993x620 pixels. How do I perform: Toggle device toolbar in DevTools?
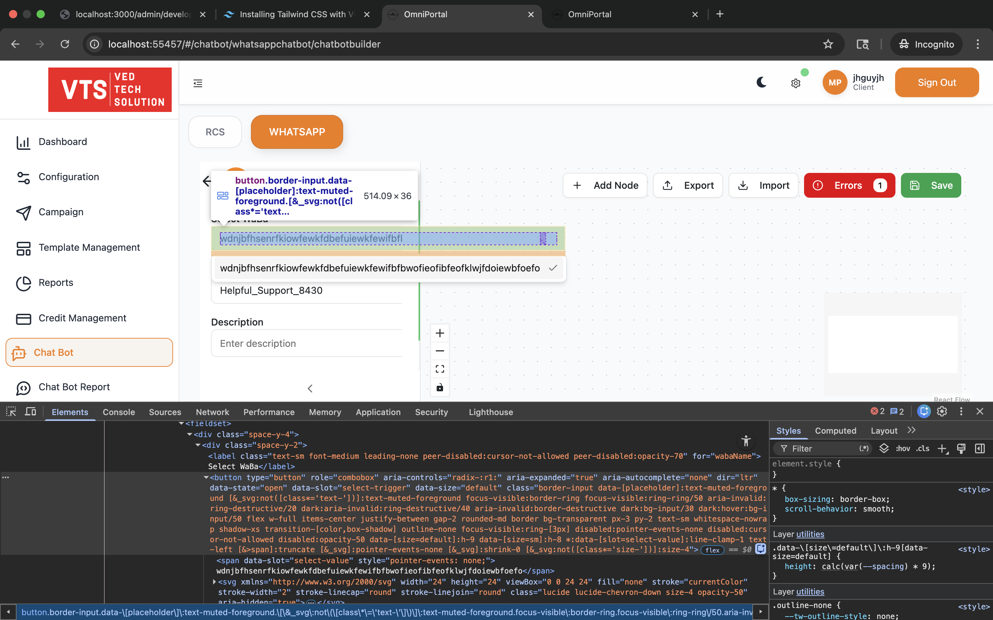pyautogui.click(x=31, y=412)
